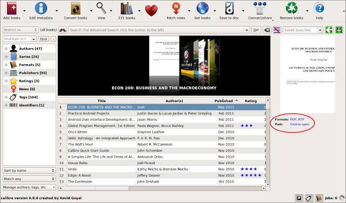Clear the search with reset icon
The image size is (346, 203).
[267, 30]
